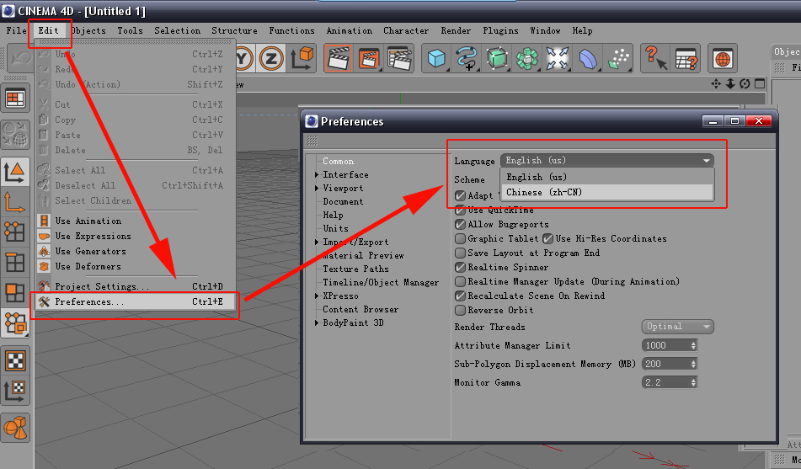Click the Sub-Polygon Displacement Memory value field
The width and height of the screenshot is (801, 469).
click(x=666, y=364)
